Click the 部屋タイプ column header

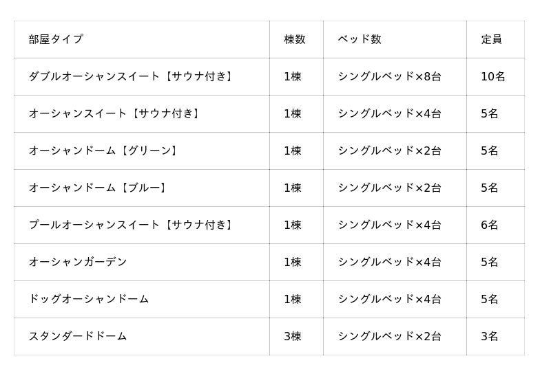[56, 39]
